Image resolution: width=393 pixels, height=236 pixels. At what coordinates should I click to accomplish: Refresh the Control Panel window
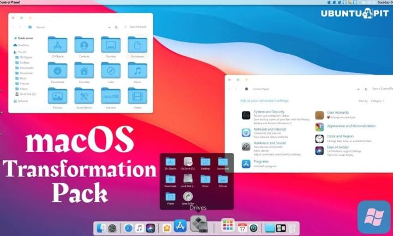(366, 89)
